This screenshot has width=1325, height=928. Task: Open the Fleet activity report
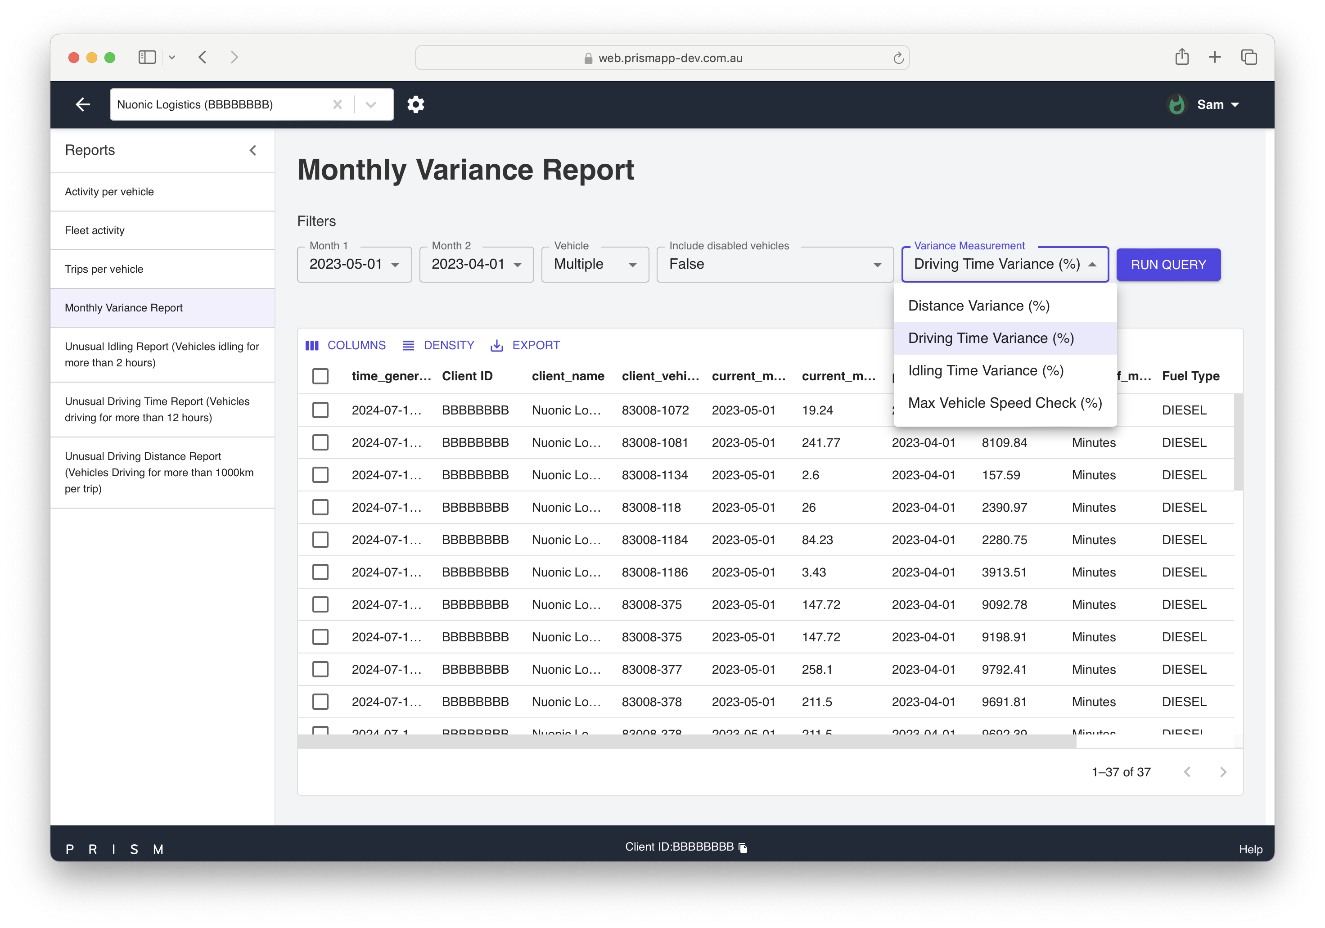95,230
